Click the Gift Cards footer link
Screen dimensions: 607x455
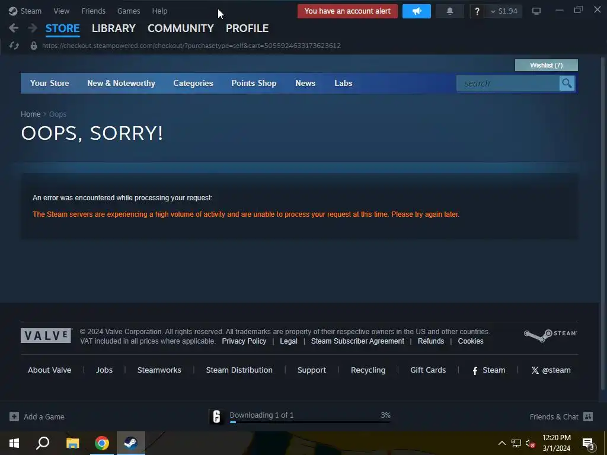428,370
